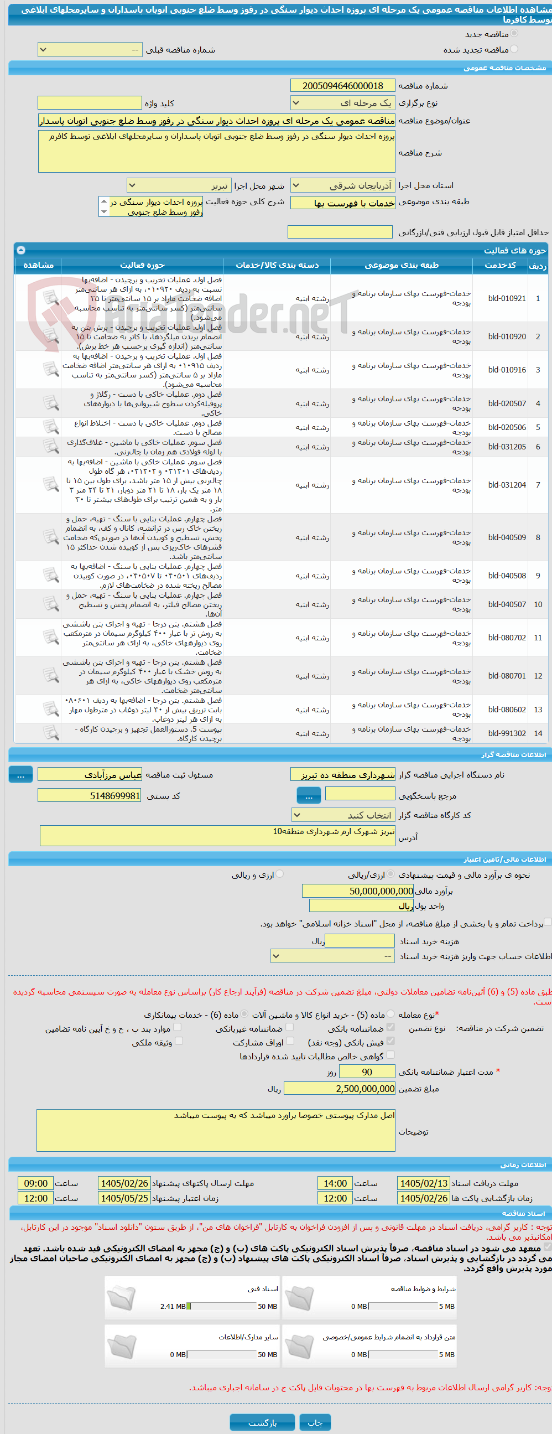This screenshot has width=552, height=1434.
Task: Open the view icon for row bld-020507
Action: [x=51, y=403]
